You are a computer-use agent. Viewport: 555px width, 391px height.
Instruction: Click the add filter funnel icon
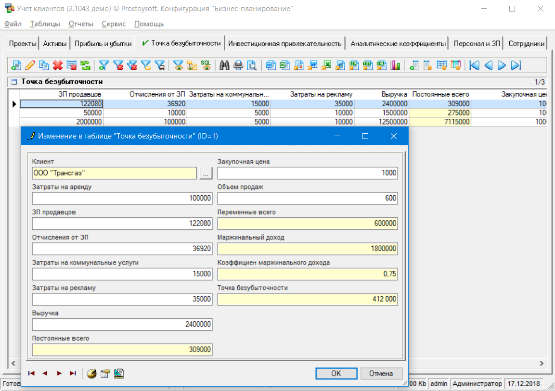pos(104,65)
